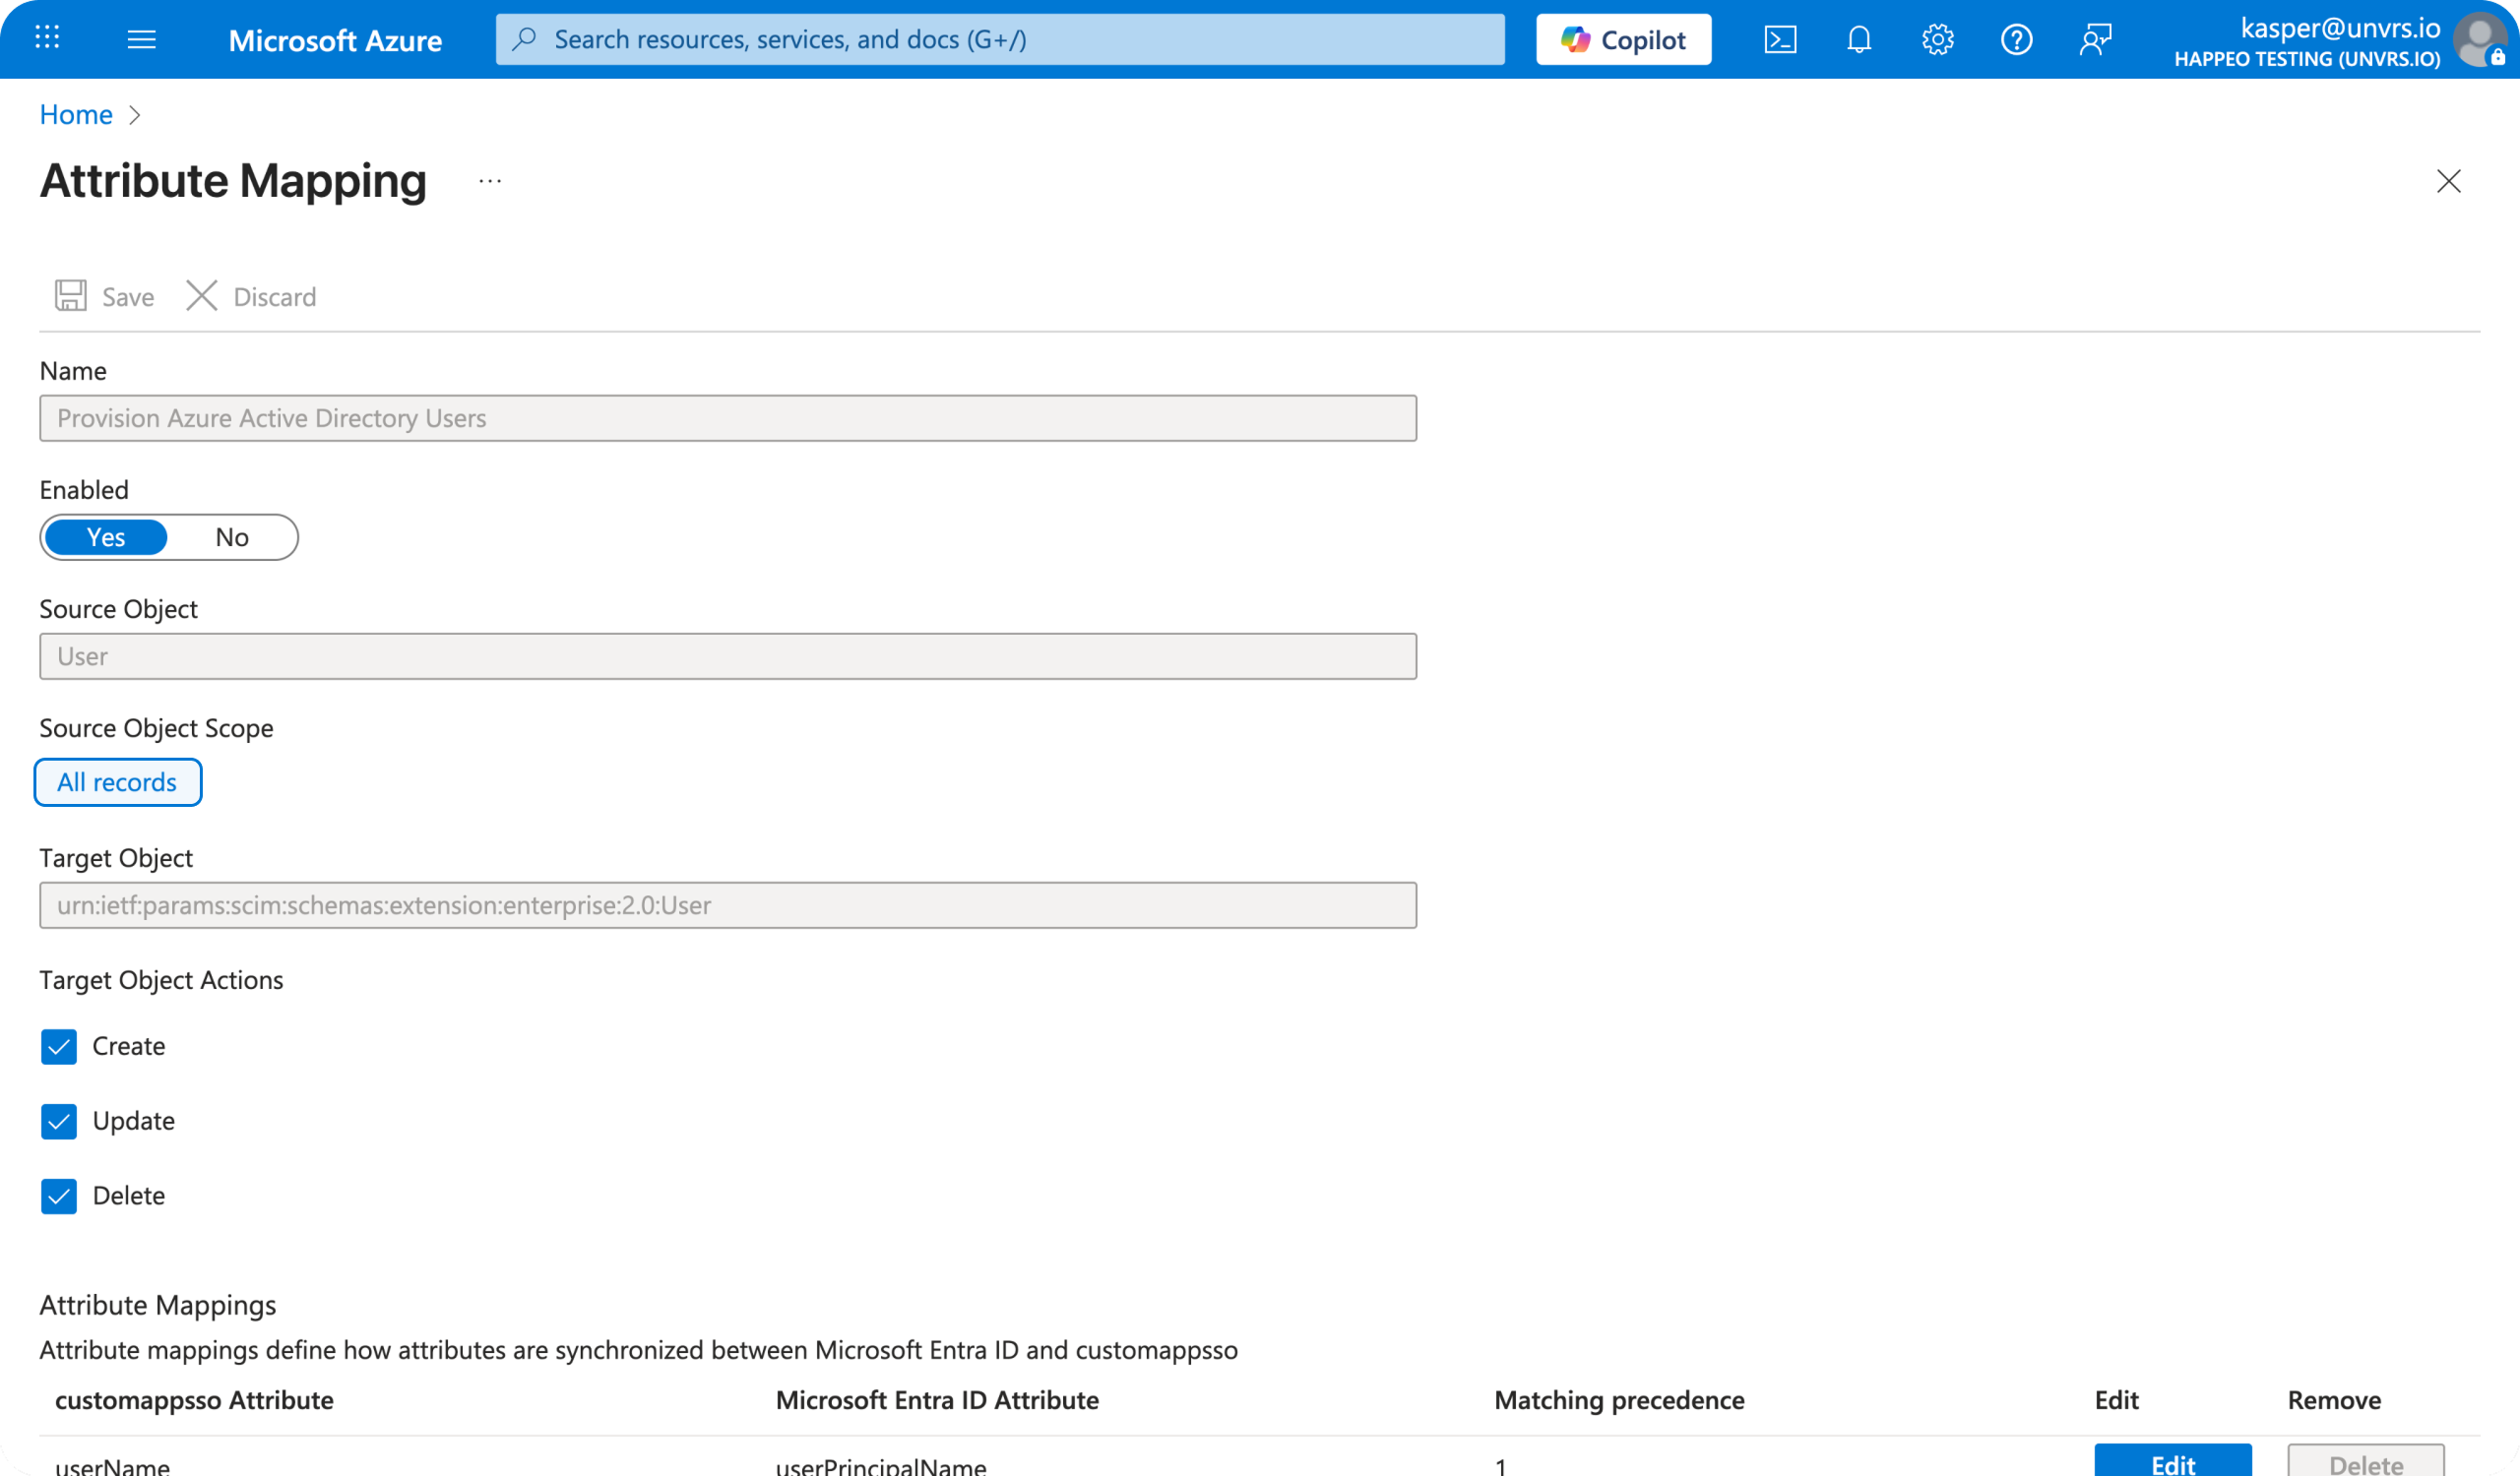Click the search resources field
Image resolution: width=2520 pixels, height=1476 pixels.
[1000, 39]
